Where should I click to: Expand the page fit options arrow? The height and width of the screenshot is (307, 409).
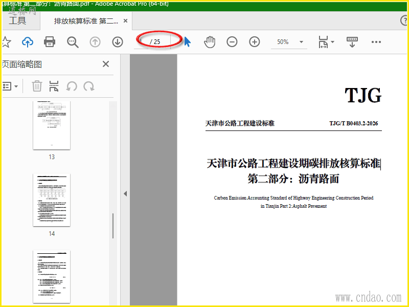point(333,42)
